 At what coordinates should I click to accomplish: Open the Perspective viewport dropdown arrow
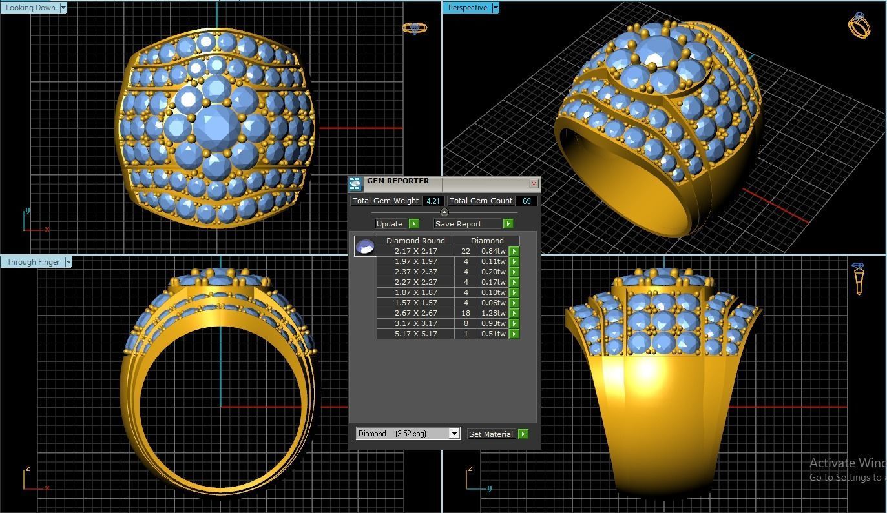click(x=496, y=8)
